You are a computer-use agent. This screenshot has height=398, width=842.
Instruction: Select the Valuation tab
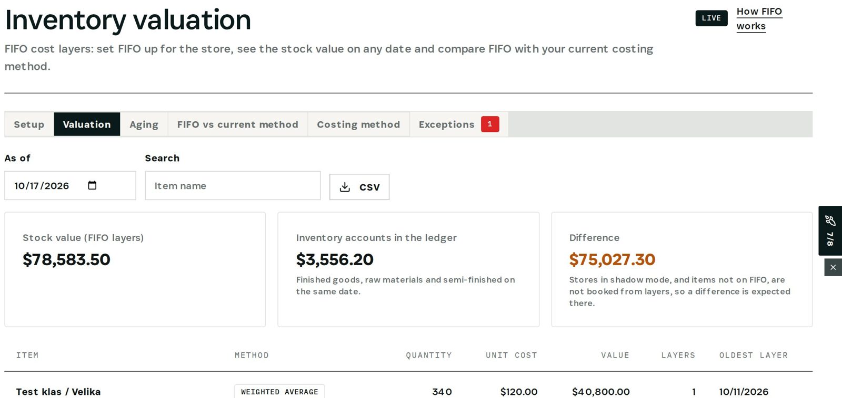coord(87,124)
